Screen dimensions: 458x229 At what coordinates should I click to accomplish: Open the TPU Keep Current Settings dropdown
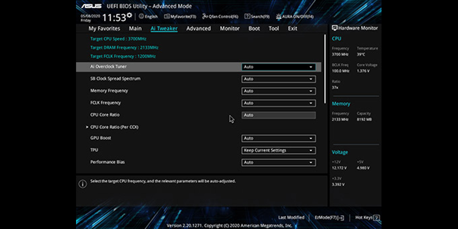point(278,150)
